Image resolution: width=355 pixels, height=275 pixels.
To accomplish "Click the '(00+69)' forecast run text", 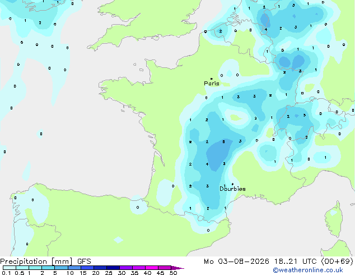I will tap(337, 262).
